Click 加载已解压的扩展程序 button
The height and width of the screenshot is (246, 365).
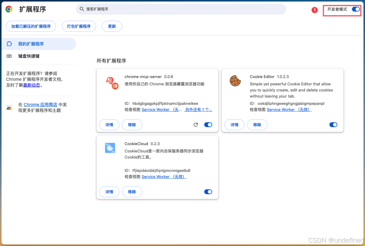pyautogui.click(x=31, y=26)
